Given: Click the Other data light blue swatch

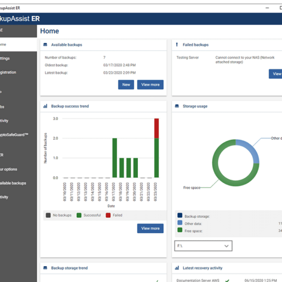Looking at the screenshot, I should click(180, 223).
